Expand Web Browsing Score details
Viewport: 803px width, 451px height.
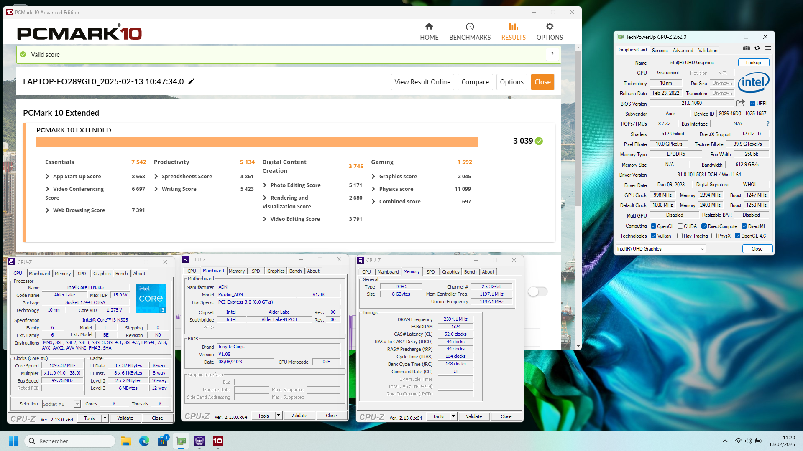[47, 210]
